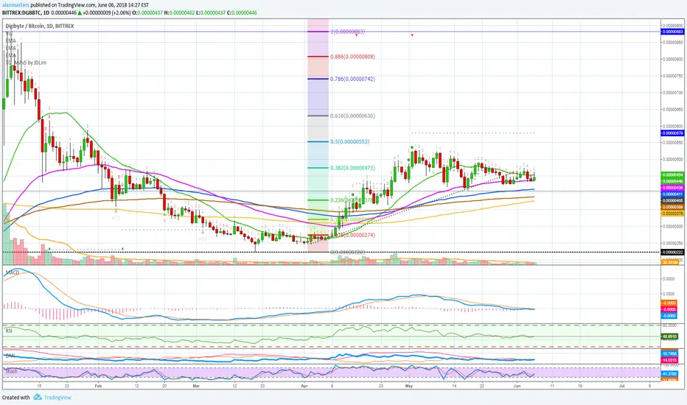687x405 pixels.
Task: Click the TradingView cloud logo icon
Action: pyautogui.click(x=38, y=397)
